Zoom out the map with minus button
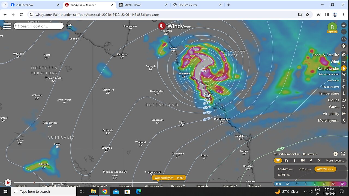The width and height of the screenshot is (349, 196). pos(344,32)
